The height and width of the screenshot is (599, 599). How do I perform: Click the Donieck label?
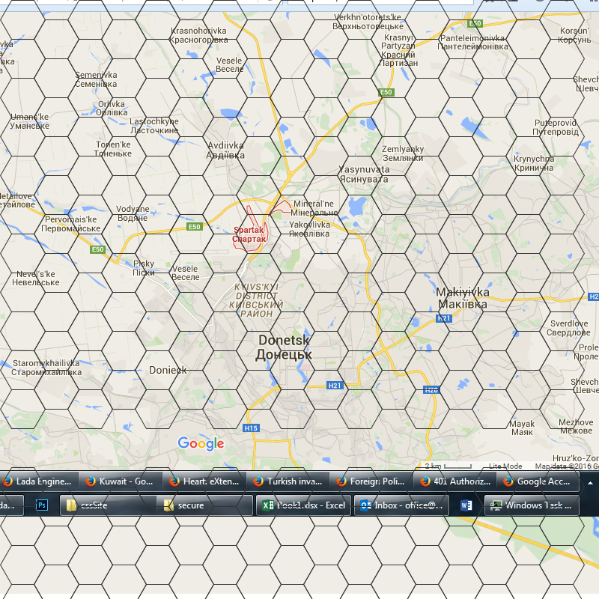[x=168, y=370]
